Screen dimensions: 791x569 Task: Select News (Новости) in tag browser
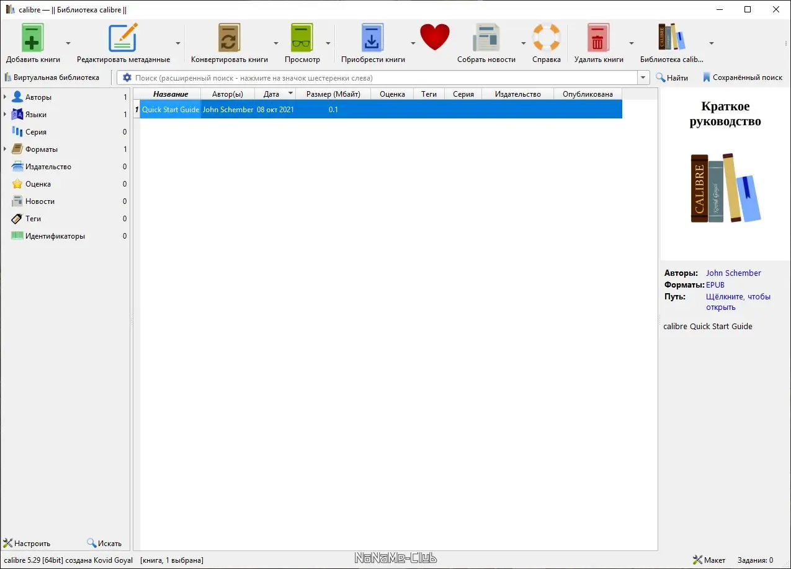pyautogui.click(x=40, y=201)
